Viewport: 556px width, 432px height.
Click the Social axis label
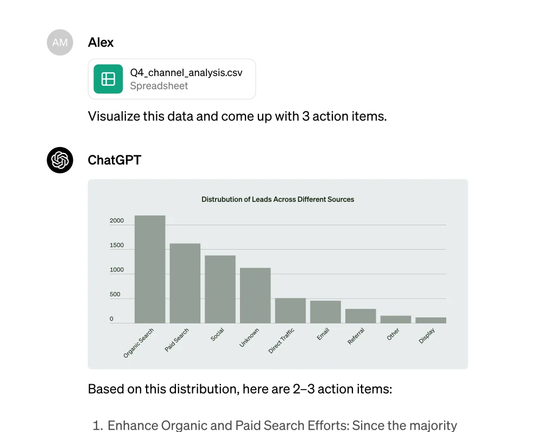pyautogui.click(x=217, y=335)
